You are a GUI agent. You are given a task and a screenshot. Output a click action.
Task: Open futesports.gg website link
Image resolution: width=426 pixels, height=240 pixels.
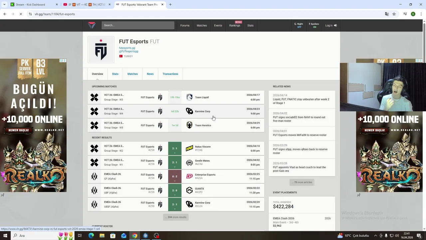click(127, 48)
